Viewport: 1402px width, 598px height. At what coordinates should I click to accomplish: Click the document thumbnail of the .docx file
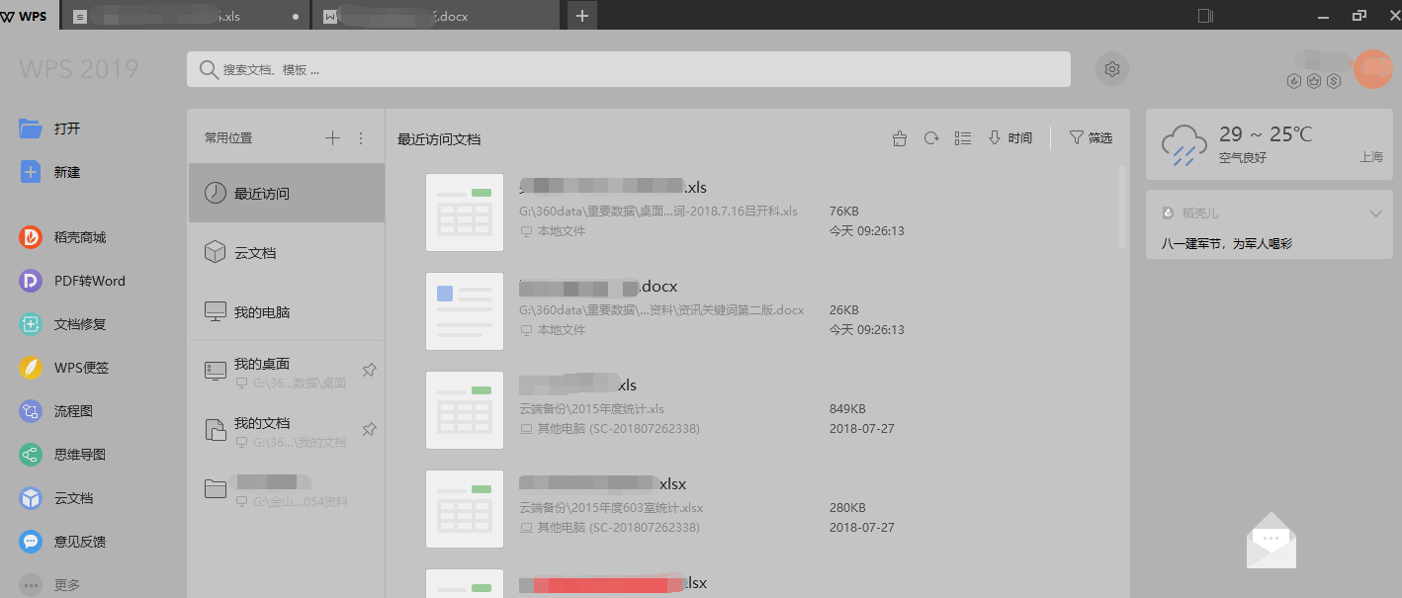pos(465,311)
